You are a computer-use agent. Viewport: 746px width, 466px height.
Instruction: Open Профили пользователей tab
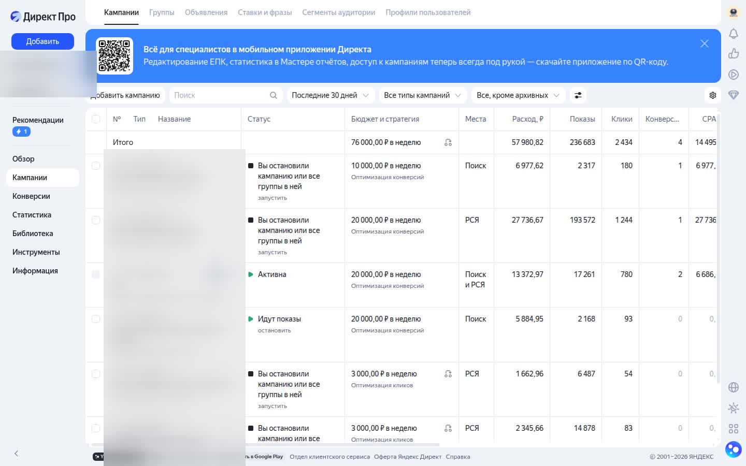(x=428, y=12)
